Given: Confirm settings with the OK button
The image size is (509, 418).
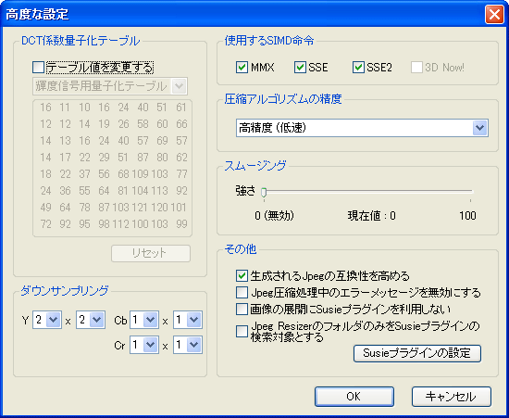Looking at the screenshot, I should tap(354, 397).
